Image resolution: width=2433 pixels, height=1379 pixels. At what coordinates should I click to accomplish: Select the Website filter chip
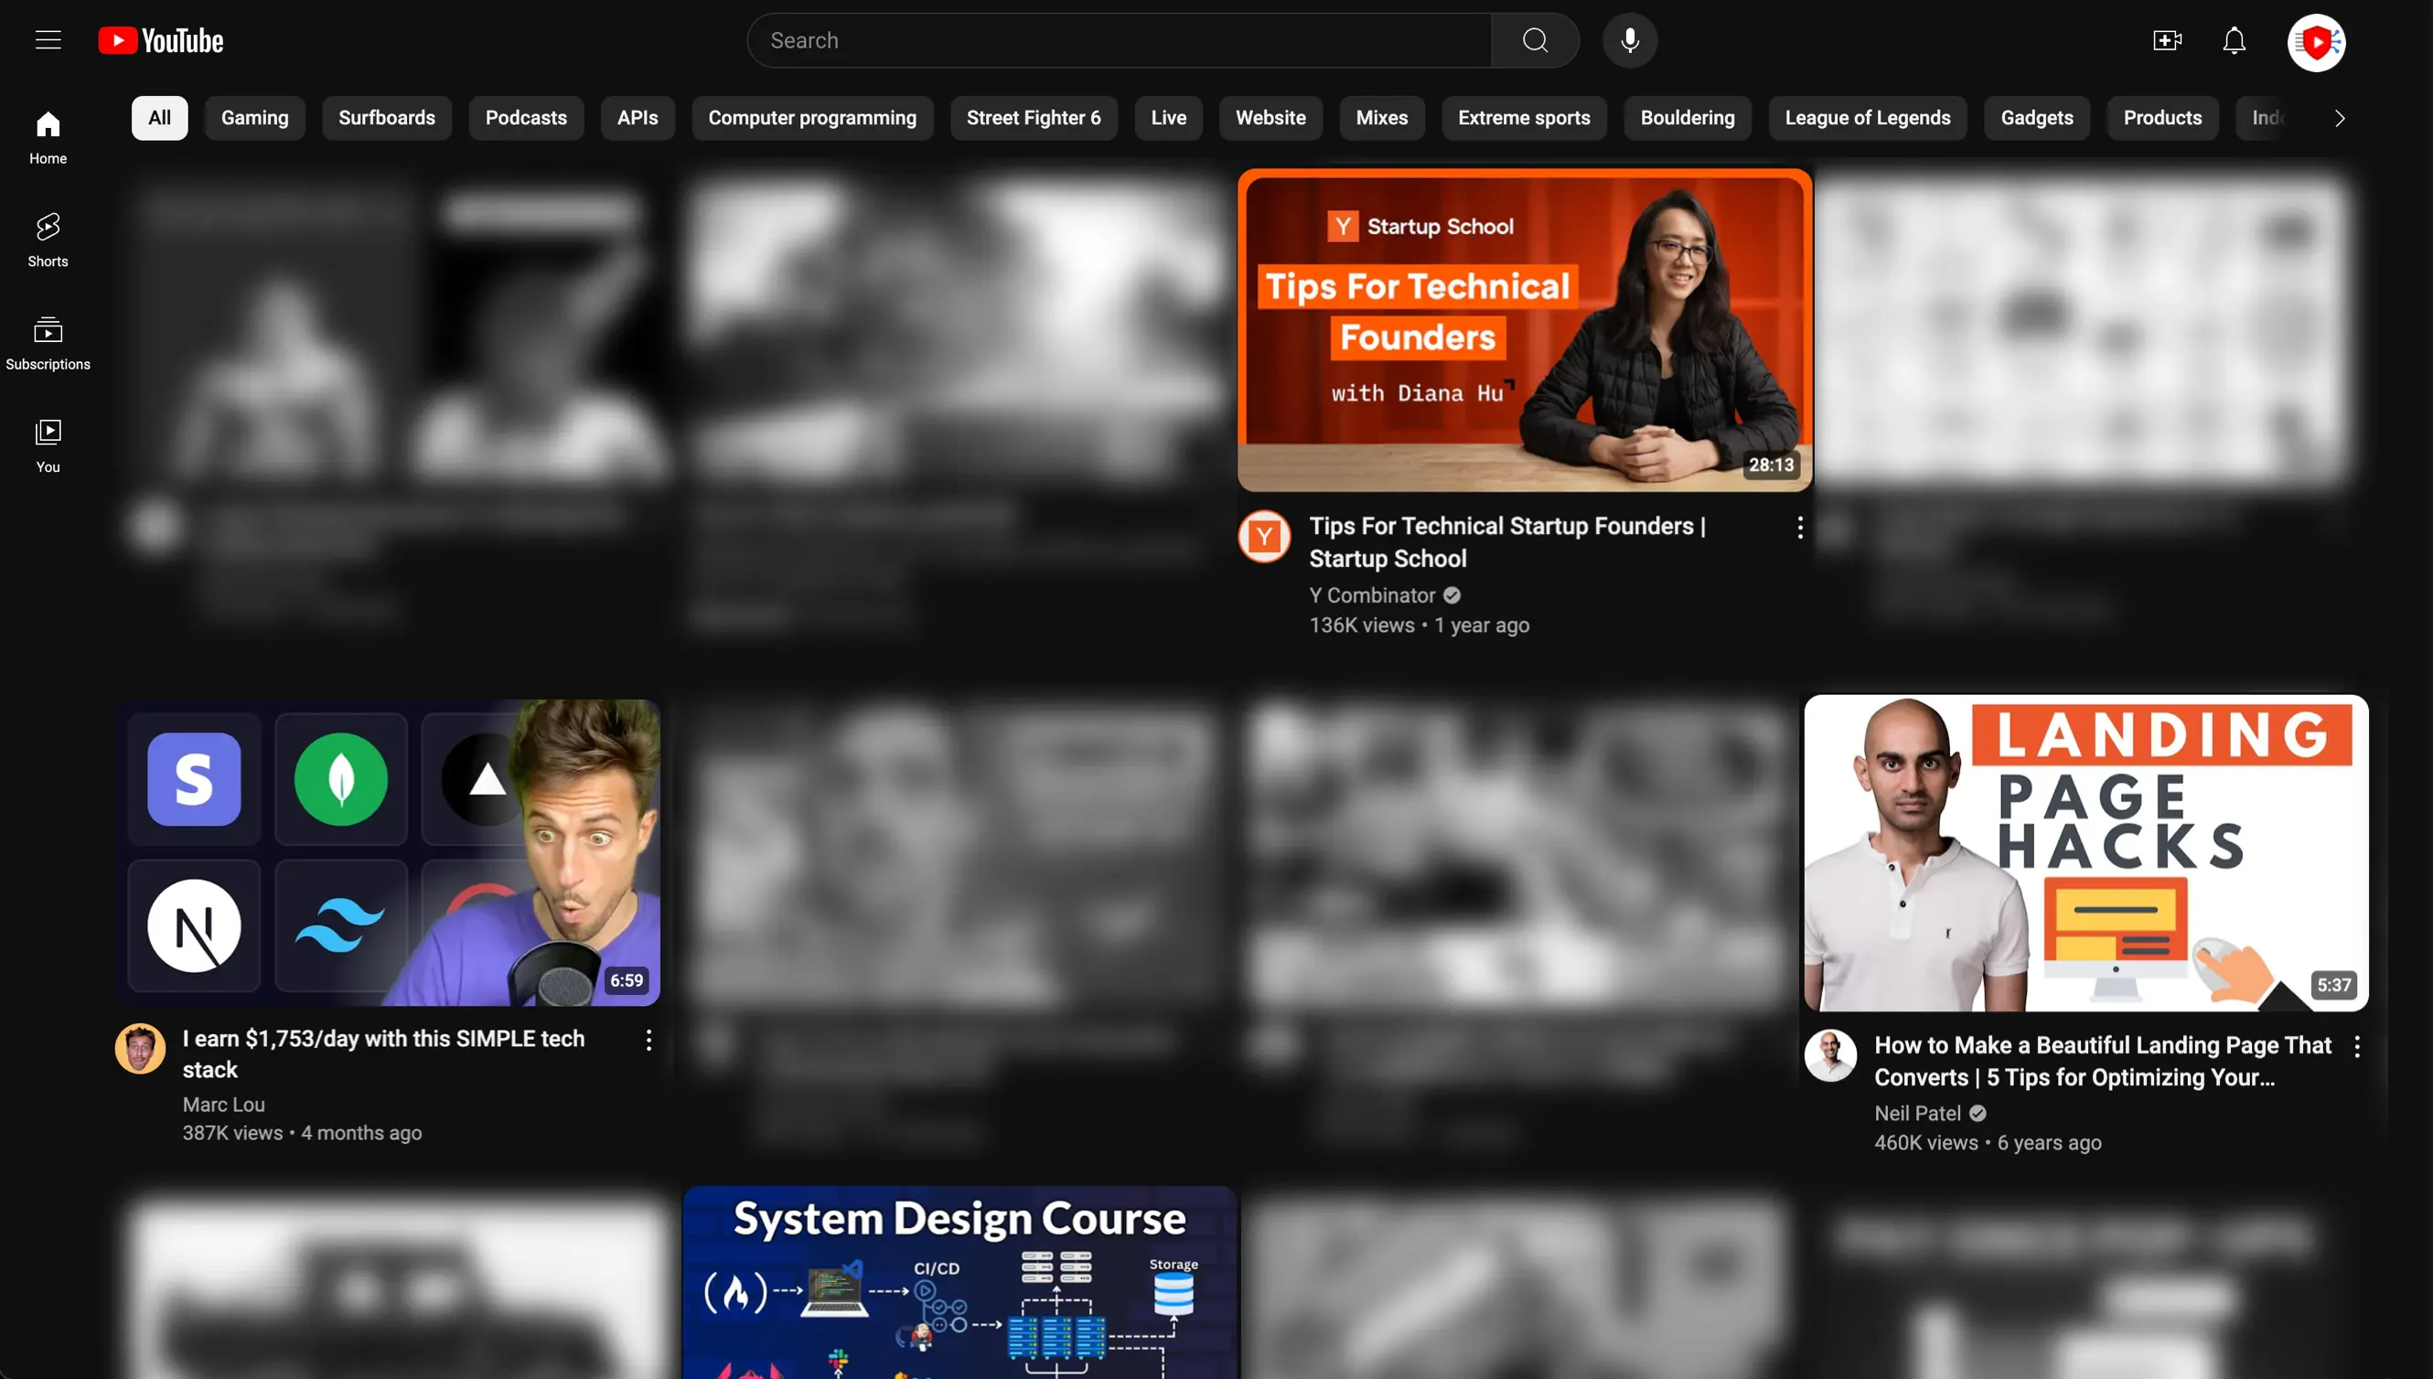(1270, 117)
